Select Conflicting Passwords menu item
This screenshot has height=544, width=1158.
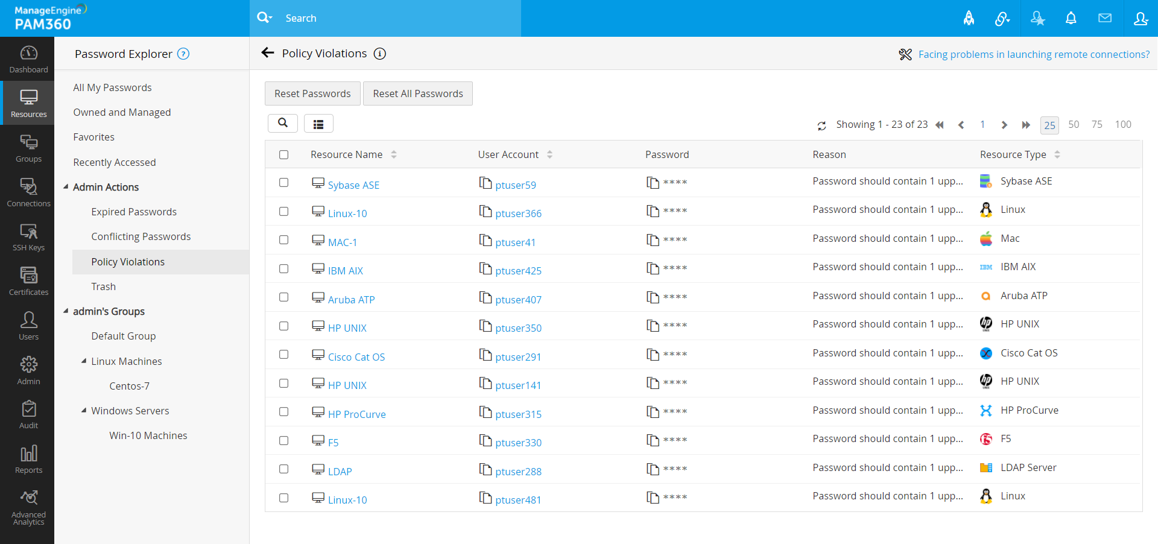pyautogui.click(x=141, y=236)
